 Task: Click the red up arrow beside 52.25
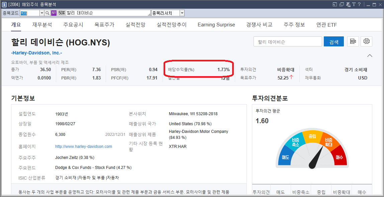(291, 77)
